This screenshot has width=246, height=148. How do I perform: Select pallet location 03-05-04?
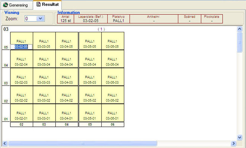90,59
